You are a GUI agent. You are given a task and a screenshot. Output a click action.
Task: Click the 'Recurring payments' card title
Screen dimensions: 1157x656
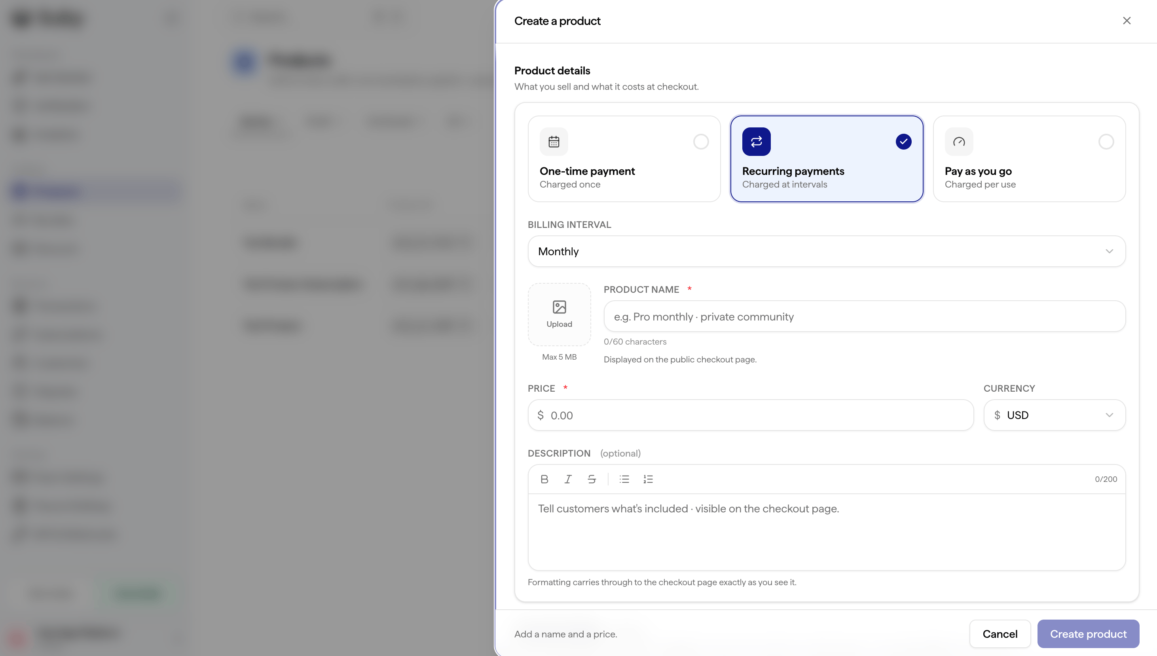coord(793,171)
